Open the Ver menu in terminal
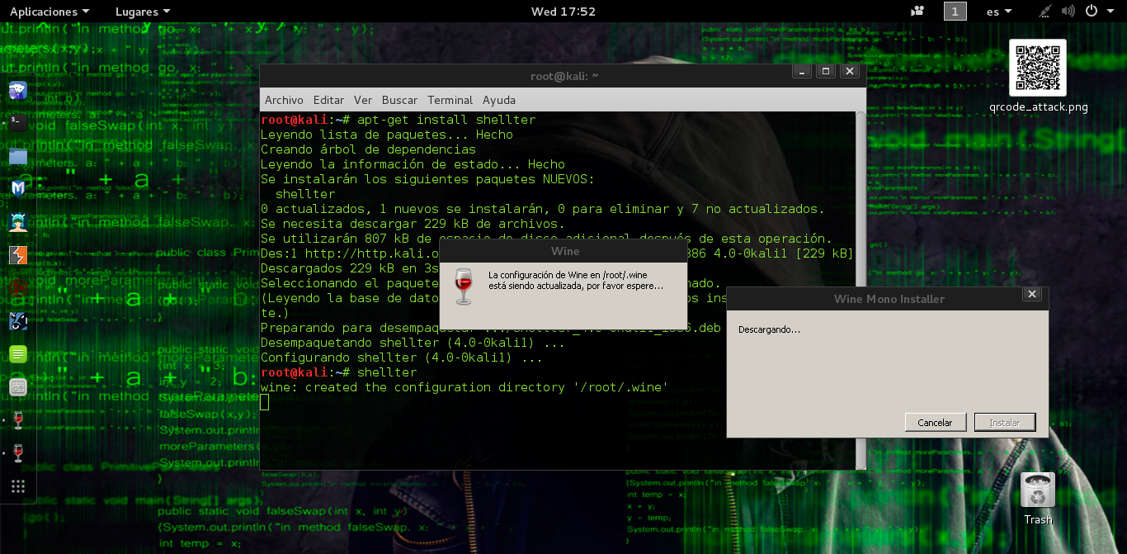This screenshot has width=1127, height=554. 363,100
